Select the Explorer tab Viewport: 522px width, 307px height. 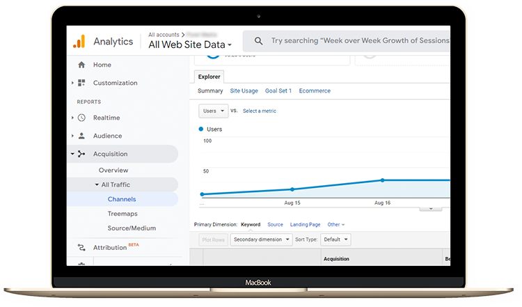point(209,77)
